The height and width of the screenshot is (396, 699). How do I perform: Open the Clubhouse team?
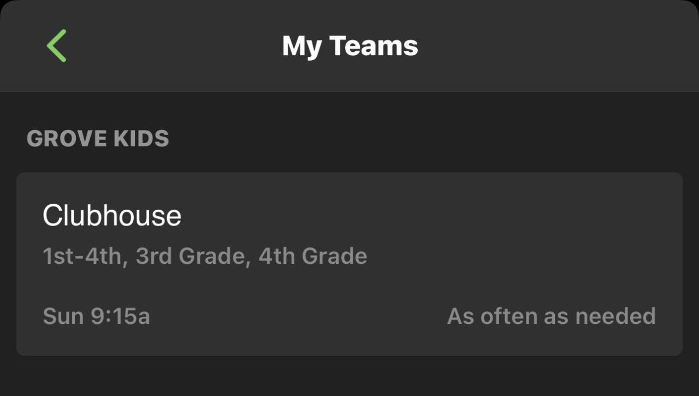click(x=349, y=264)
